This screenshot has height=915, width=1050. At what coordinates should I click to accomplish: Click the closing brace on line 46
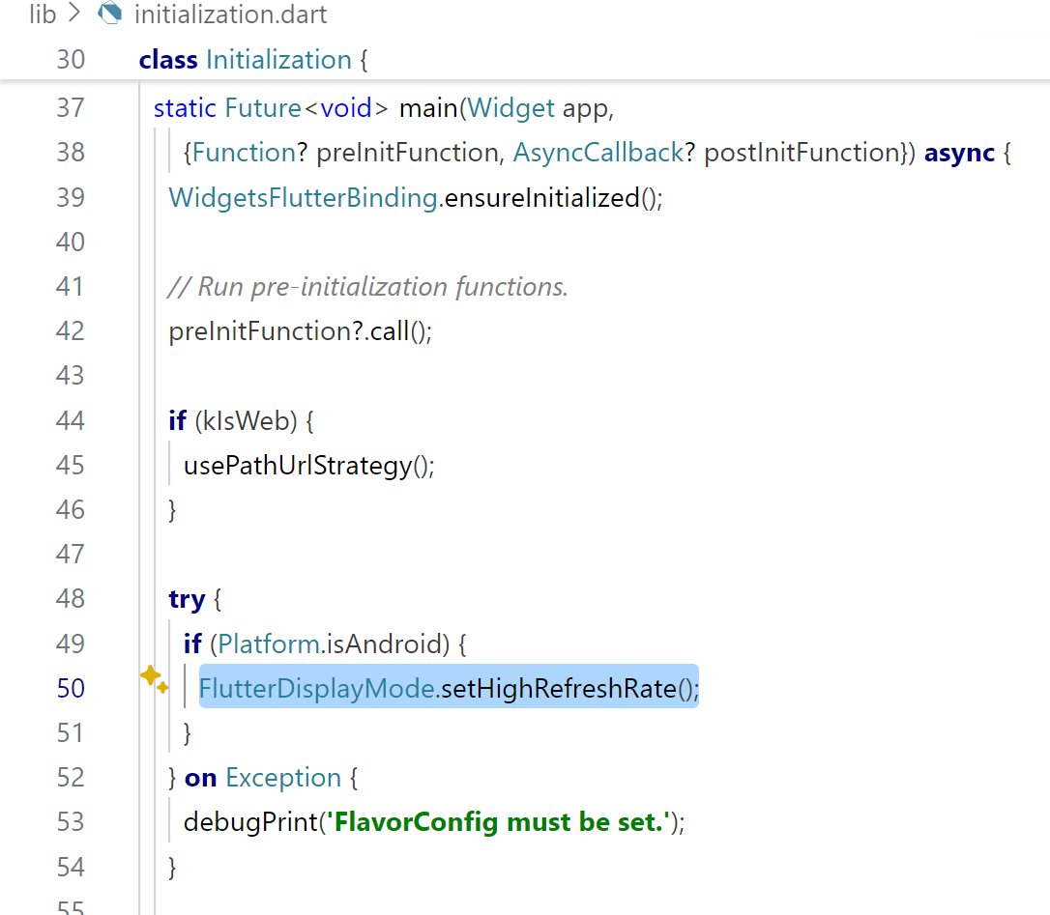(x=172, y=510)
